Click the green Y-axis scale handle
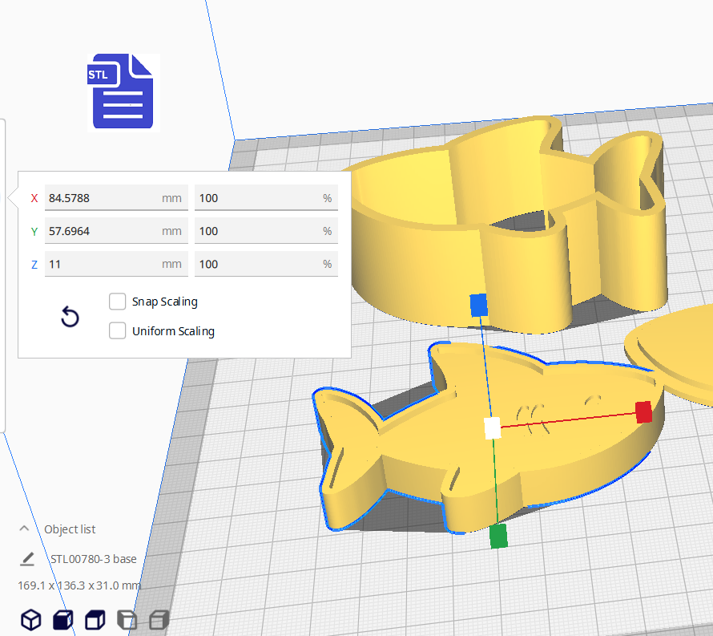 coord(498,536)
